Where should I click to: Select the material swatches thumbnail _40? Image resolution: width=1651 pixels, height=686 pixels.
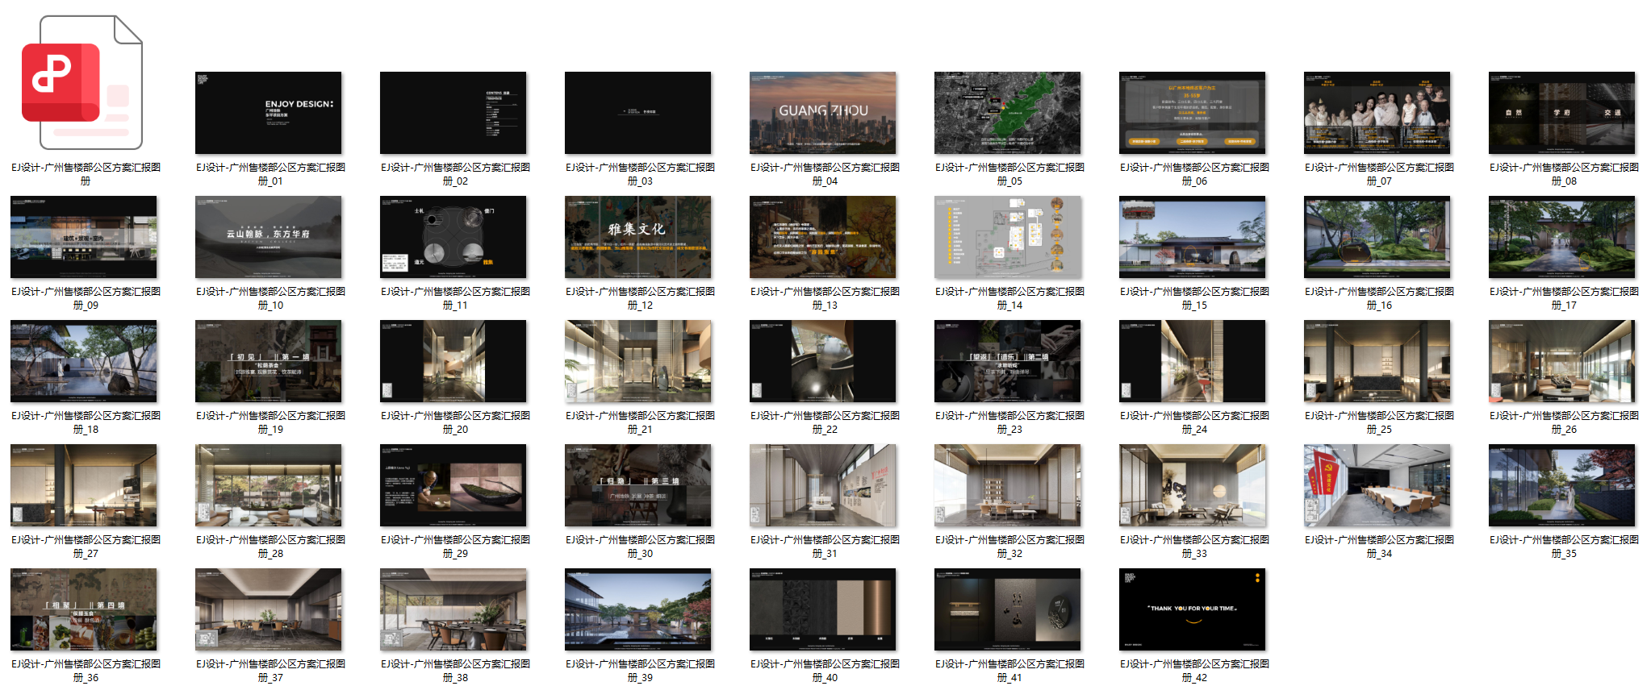pos(822,609)
